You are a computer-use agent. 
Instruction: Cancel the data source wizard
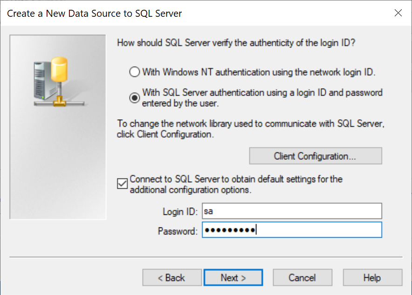point(302,278)
